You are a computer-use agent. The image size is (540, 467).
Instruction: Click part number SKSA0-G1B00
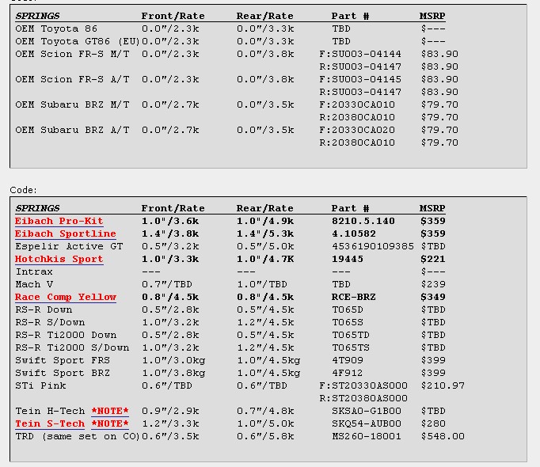[x=367, y=412]
